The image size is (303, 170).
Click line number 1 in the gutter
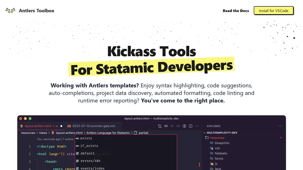30,146
